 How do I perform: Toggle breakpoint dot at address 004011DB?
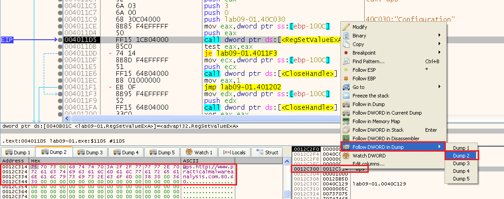[61, 46]
